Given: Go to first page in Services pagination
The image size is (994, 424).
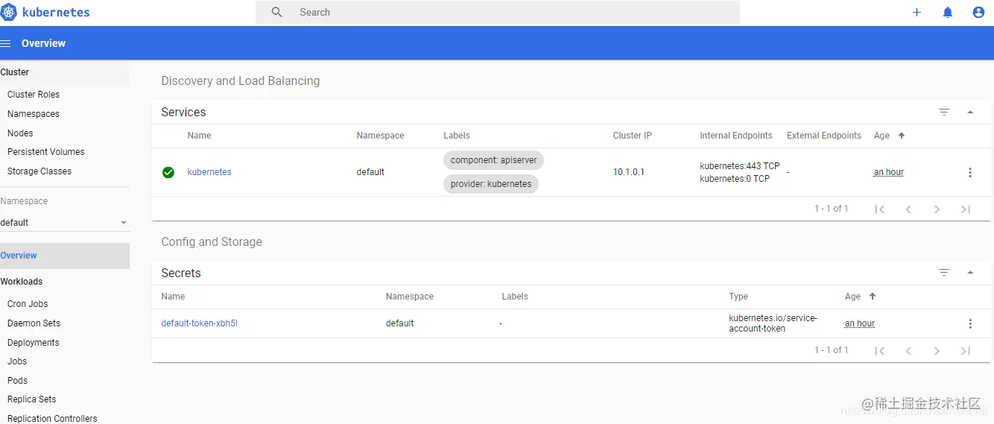Looking at the screenshot, I should [879, 209].
